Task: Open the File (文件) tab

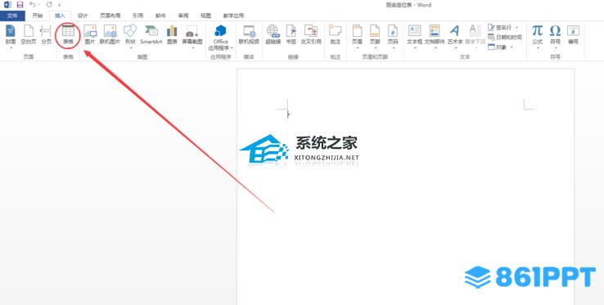Action: [x=12, y=16]
